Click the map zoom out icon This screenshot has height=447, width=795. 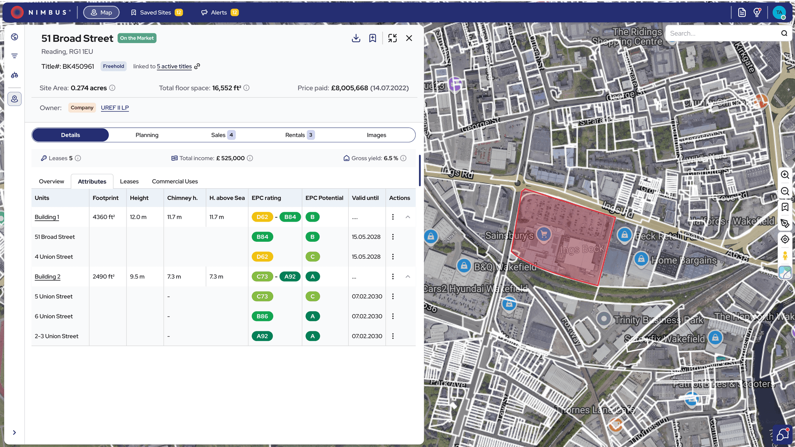[x=785, y=191]
